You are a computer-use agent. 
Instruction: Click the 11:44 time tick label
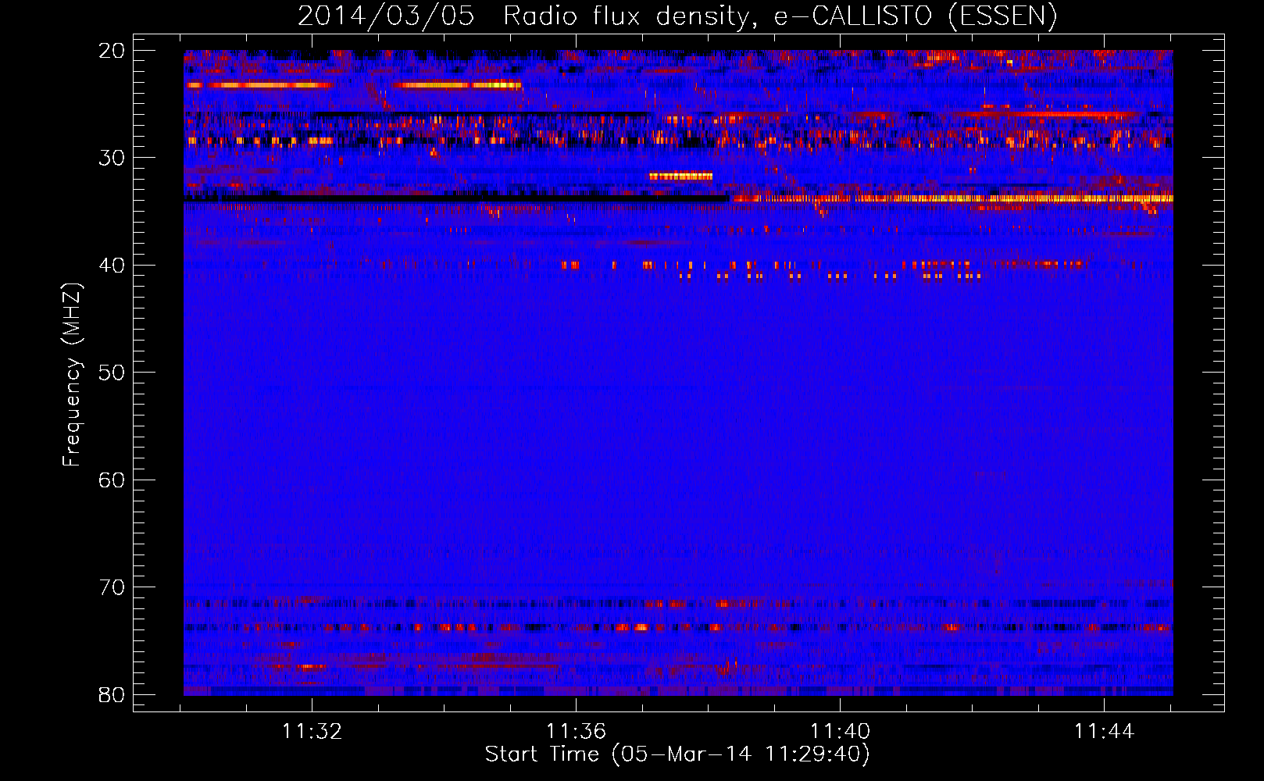[1104, 732]
